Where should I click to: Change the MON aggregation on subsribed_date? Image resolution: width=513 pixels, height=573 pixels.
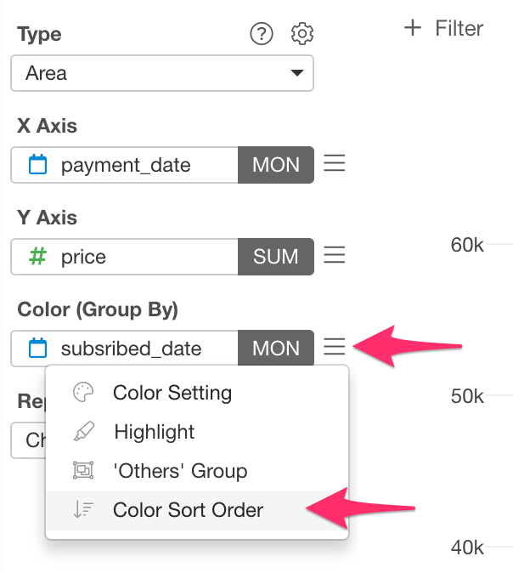click(x=276, y=349)
